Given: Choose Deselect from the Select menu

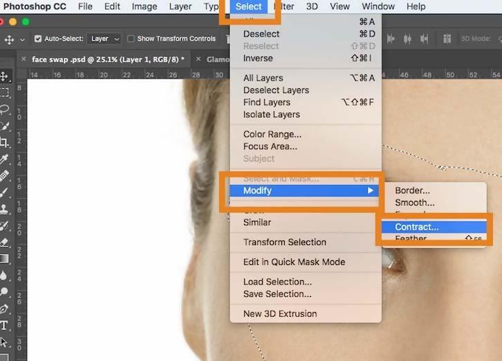Looking at the screenshot, I should pyautogui.click(x=306, y=34).
